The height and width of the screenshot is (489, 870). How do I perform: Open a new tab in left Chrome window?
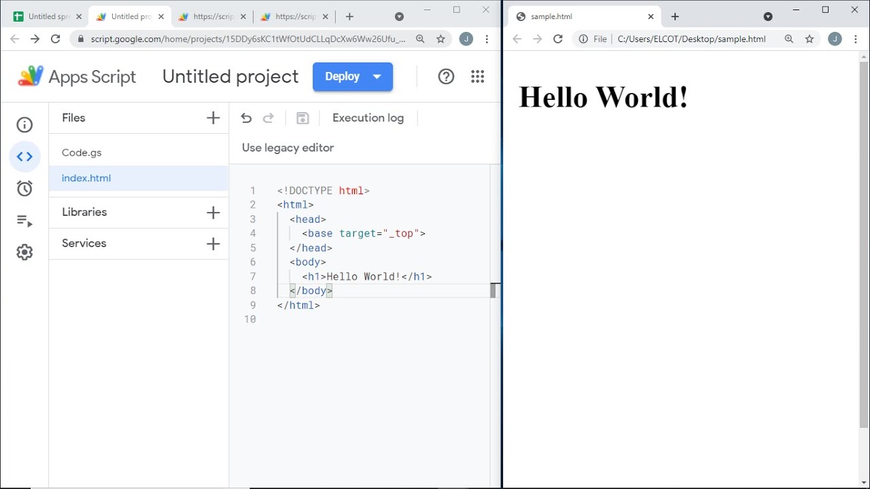pos(349,17)
